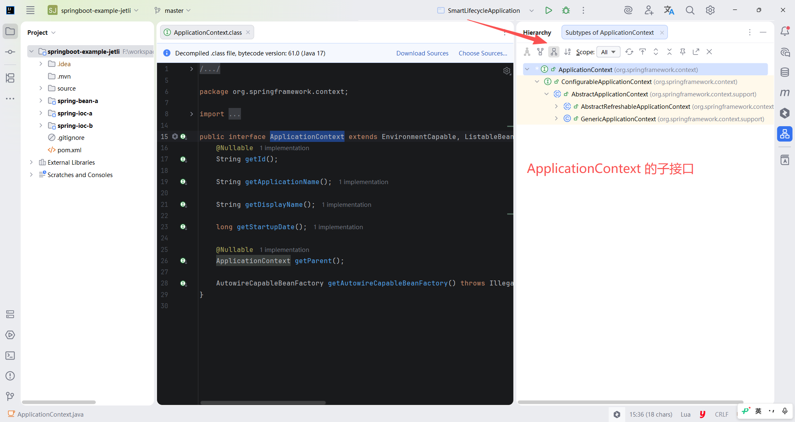Open Hierarchy panel options menu

(750, 32)
